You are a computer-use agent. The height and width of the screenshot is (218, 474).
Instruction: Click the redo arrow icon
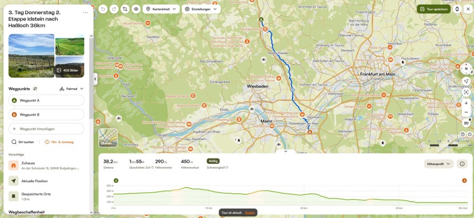pyautogui.click(x=114, y=9)
